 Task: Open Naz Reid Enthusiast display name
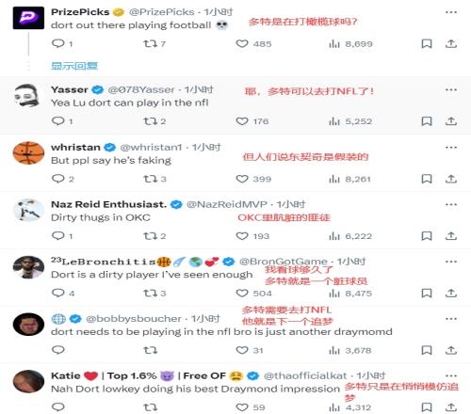(108, 204)
